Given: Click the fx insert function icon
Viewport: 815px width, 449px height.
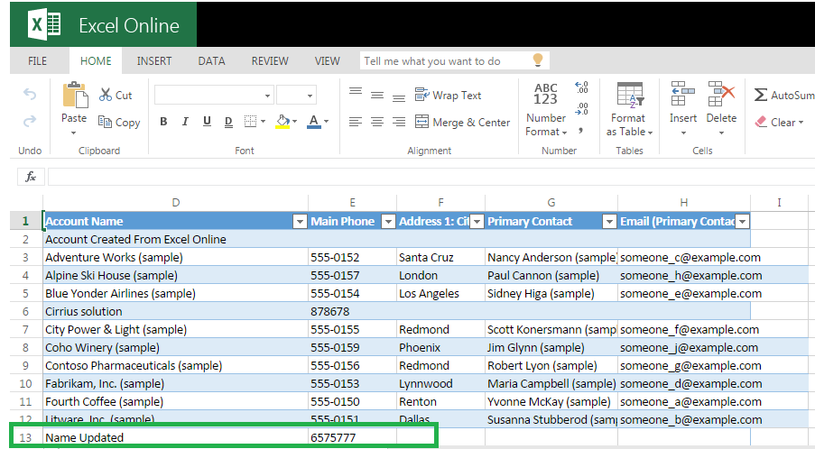Looking at the screenshot, I should pos(31,177).
